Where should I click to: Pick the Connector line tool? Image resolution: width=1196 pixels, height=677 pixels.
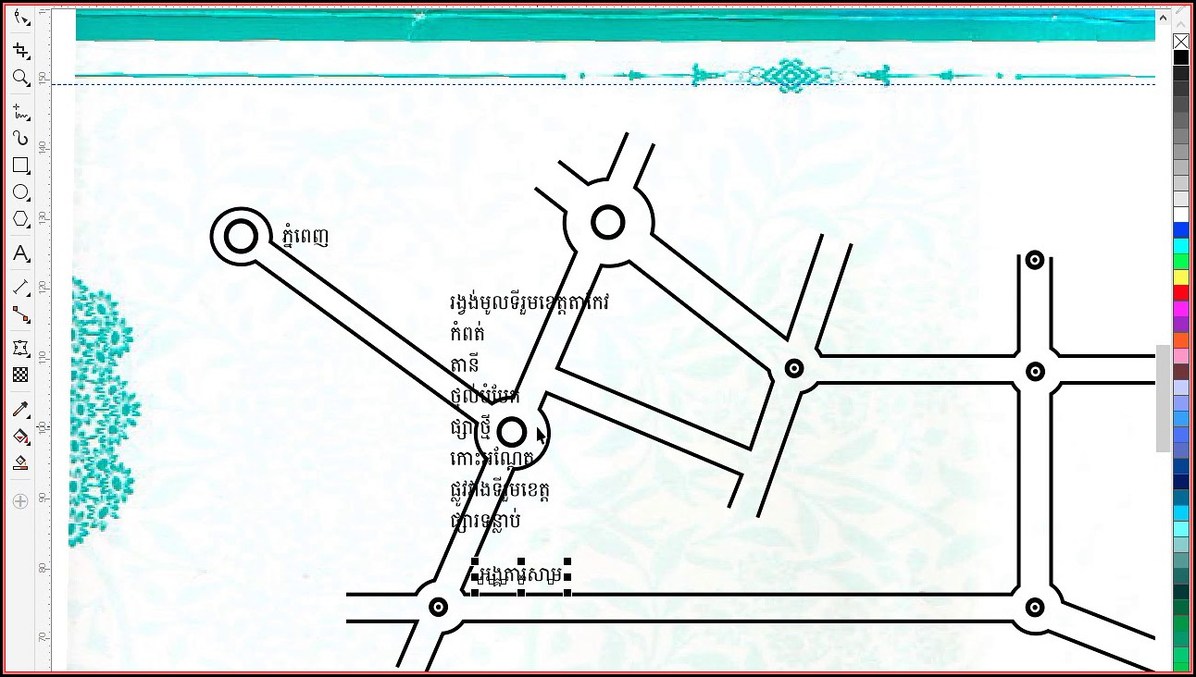(20, 315)
